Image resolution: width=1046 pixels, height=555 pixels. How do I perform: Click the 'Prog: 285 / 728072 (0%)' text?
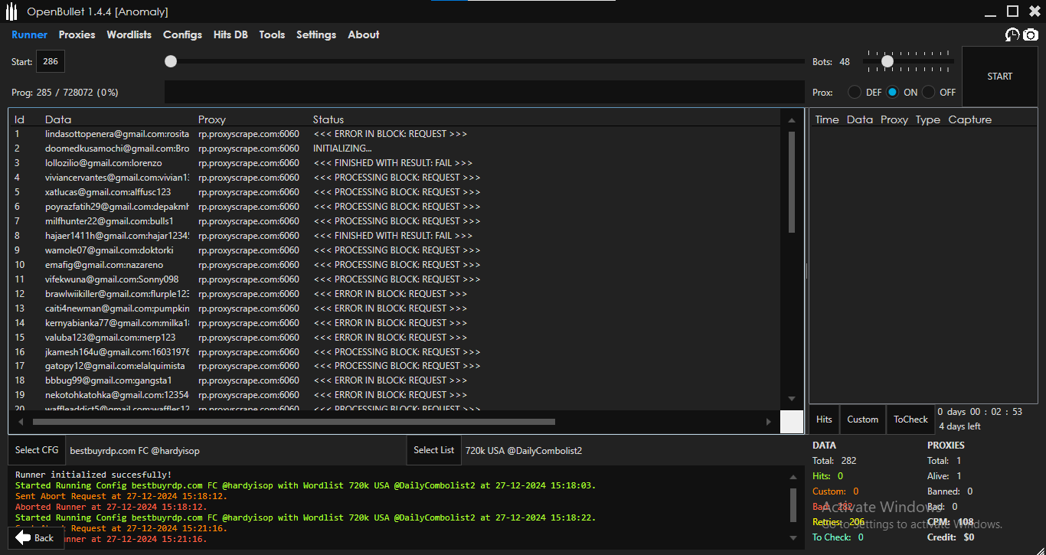coord(65,93)
